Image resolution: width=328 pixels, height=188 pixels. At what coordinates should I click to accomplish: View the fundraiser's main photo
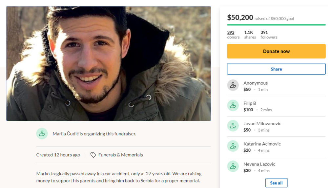click(x=109, y=63)
